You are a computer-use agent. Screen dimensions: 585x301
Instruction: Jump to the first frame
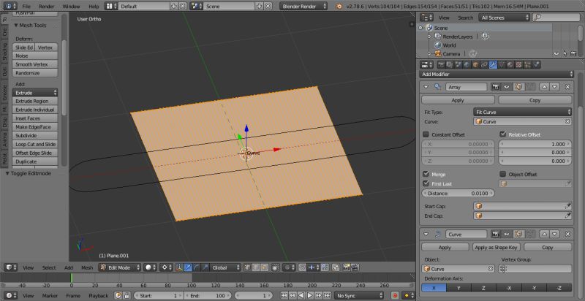284,295
